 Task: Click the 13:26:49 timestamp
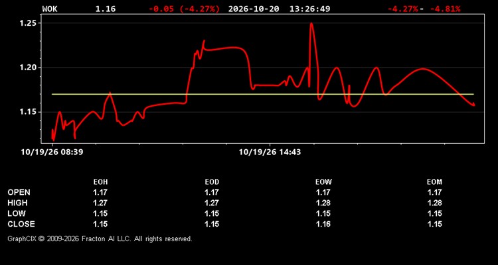click(x=309, y=9)
